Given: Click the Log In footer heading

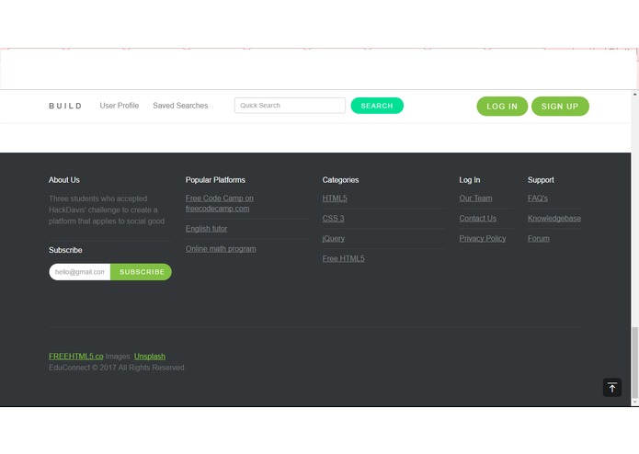Looking at the screenshot, I should [x=470, y=180].
